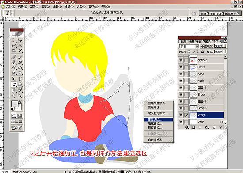This screenshot has width=243, height=173.
Task: Select the Notes tool
Action: [14, 91]
